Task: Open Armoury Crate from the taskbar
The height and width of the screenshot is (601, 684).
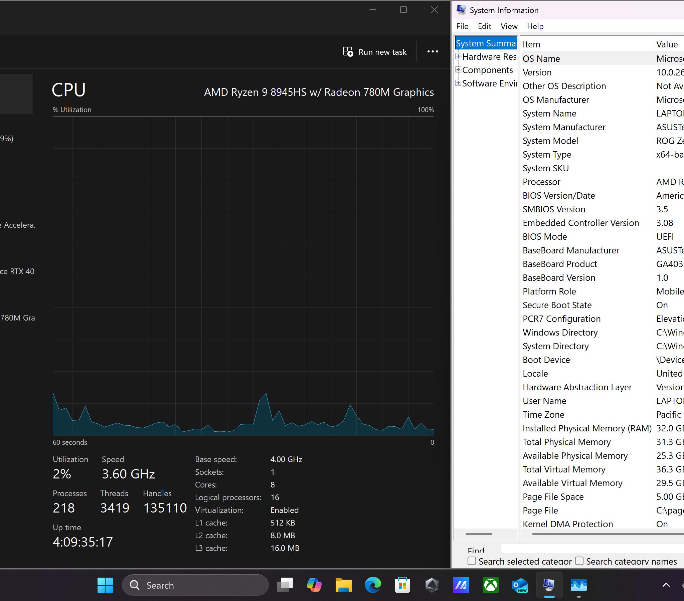Action: pos(432,585)
